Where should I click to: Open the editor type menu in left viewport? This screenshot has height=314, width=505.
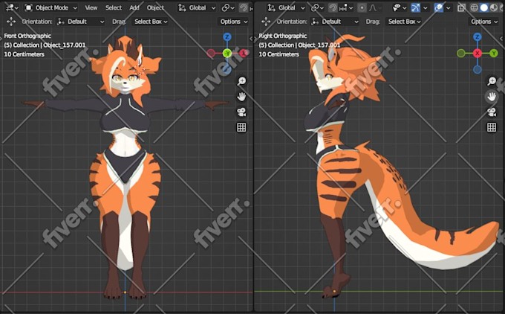tap(12, 7)
